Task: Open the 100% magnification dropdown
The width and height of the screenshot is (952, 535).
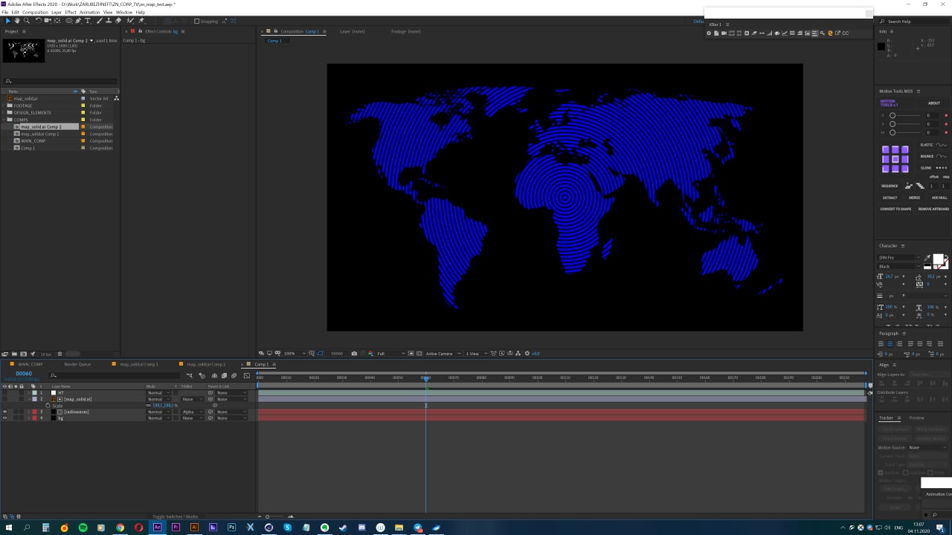Action: point(296,353)
